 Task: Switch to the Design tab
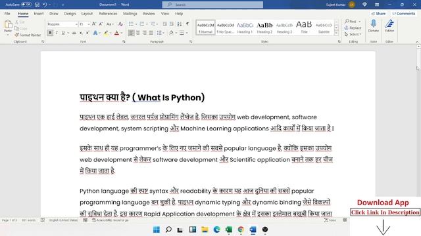coord(70,13)
